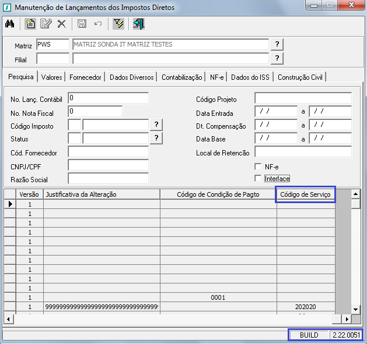Image resolution: width=367 pixels, height=344 pixels.
Task: Click the Versão column header
Action: coord(30,194)
